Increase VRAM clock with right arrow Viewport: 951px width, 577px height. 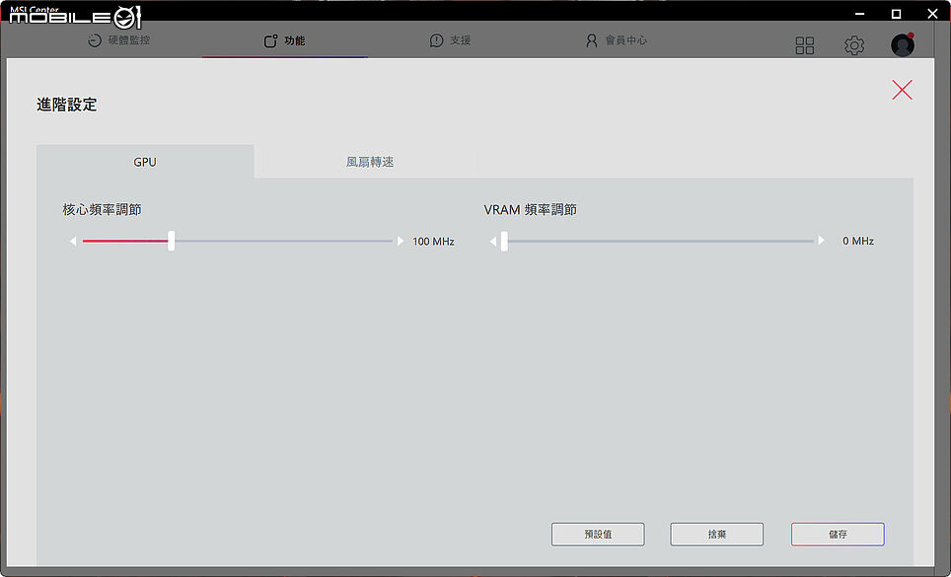821,241
